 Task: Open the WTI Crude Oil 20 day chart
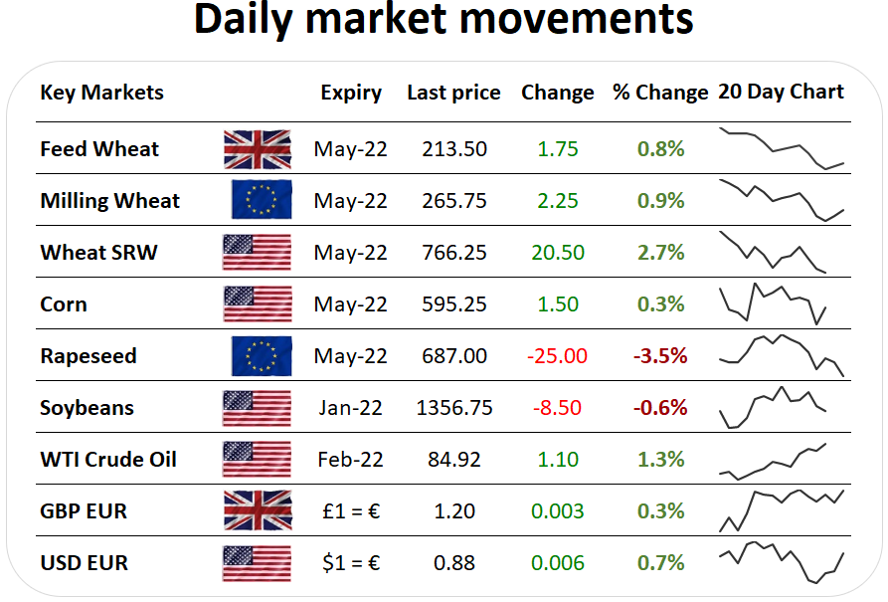[x=773, y=462]
